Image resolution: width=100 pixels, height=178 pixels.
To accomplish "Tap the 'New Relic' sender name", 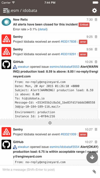I will [x=20, y=19].
